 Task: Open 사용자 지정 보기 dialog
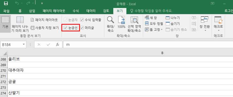pyautogui.click(x=45, y=28)
